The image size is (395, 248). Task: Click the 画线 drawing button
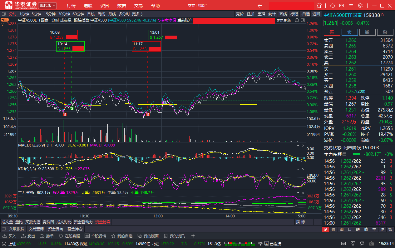pos(283,14)
